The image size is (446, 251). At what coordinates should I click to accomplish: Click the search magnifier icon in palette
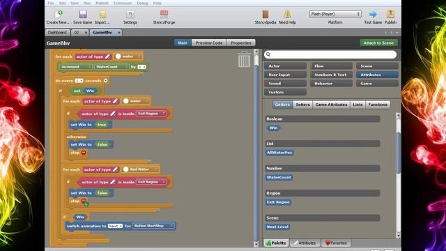pos(268,54)
